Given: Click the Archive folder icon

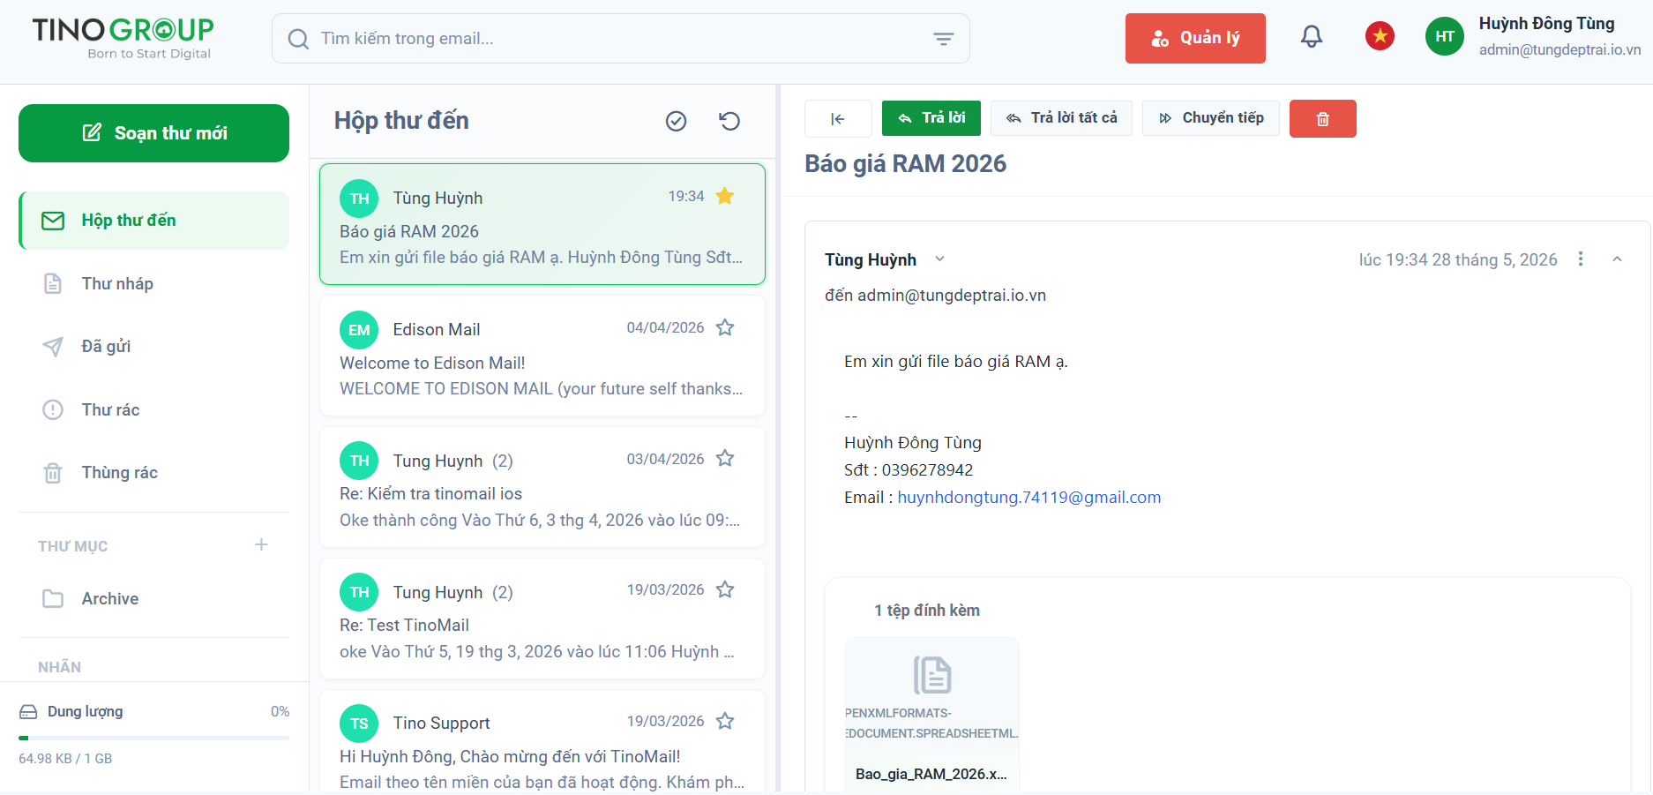Looking at the screenshot, I should 53,598.
